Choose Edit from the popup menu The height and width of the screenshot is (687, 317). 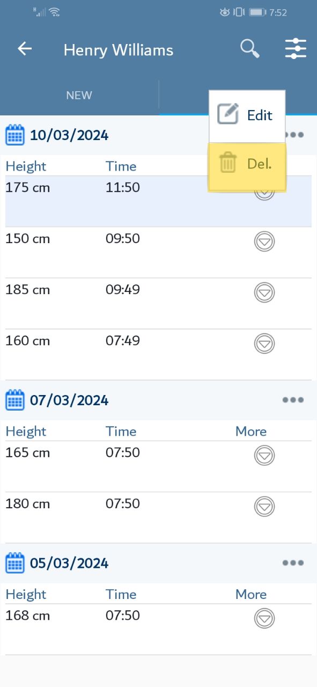click(247, 115)
